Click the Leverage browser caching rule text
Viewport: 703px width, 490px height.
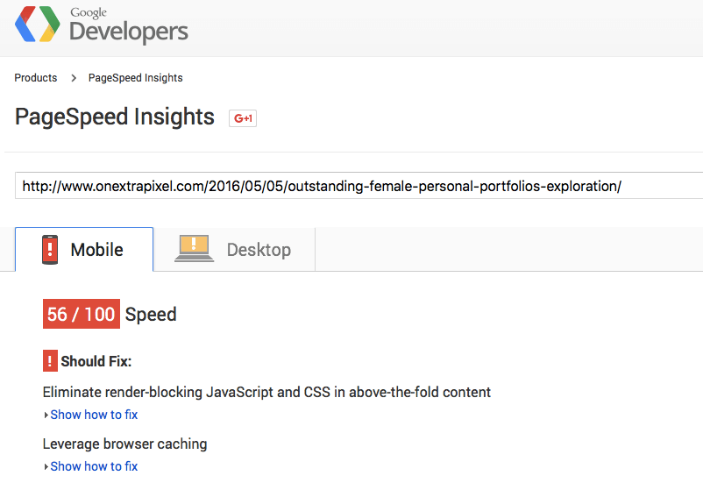pyautogui.click(x=124, y=444)
